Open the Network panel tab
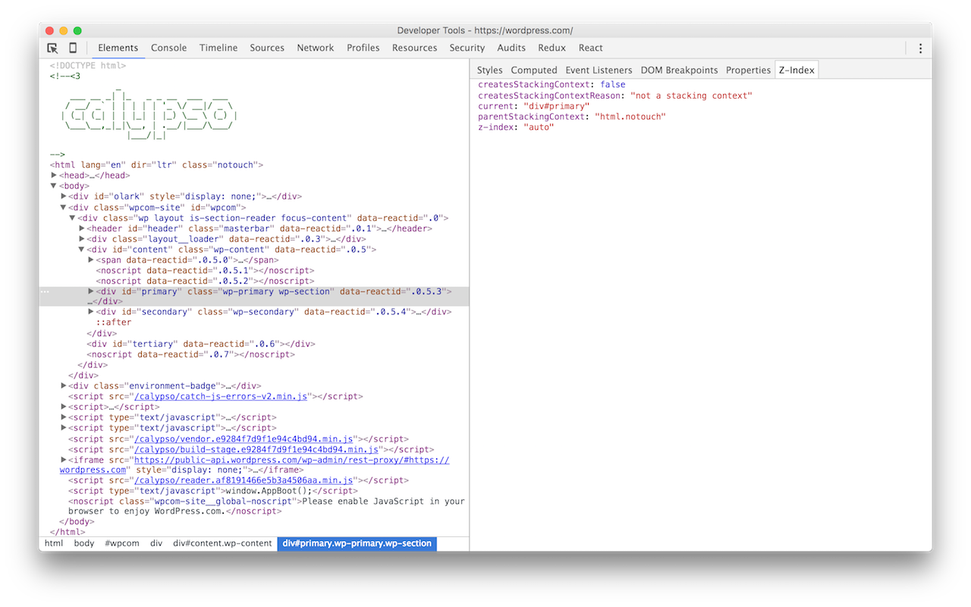This screenshot has width=971, height=607. 315,48
